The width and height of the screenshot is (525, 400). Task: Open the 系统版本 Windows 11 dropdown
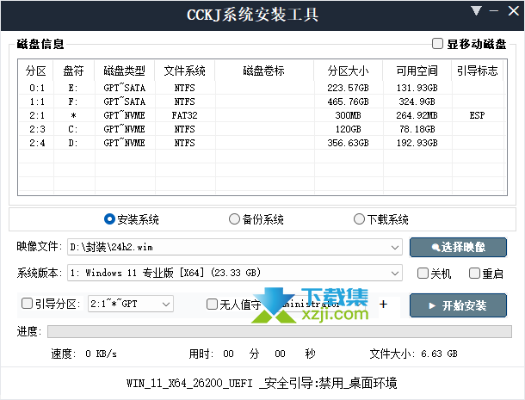coord(394,274)
